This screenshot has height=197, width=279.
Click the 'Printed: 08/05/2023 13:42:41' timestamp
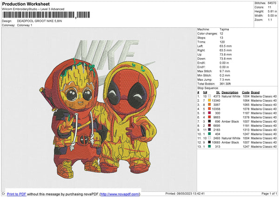185,193
